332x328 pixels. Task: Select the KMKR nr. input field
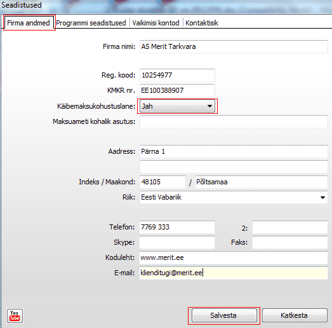point(177,90)
